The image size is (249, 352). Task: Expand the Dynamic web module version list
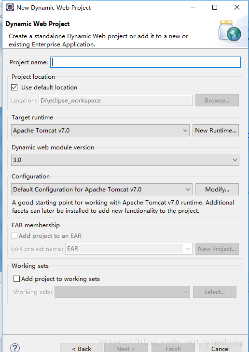125,160
